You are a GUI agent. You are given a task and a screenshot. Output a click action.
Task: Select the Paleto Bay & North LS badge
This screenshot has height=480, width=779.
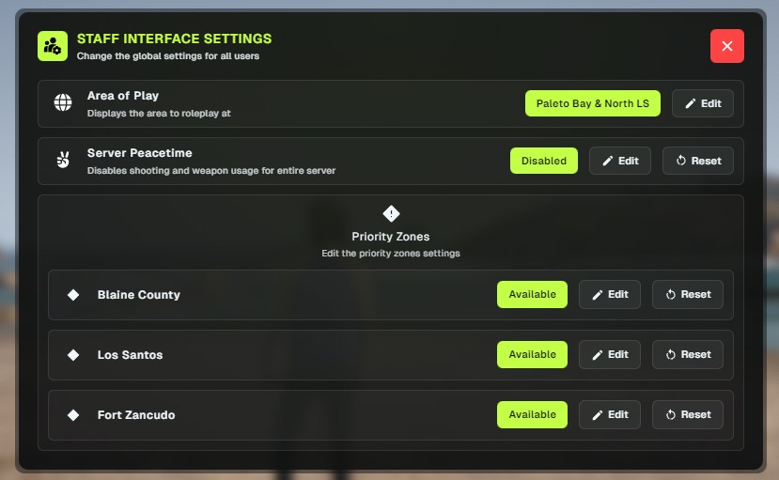pos(593,103)
